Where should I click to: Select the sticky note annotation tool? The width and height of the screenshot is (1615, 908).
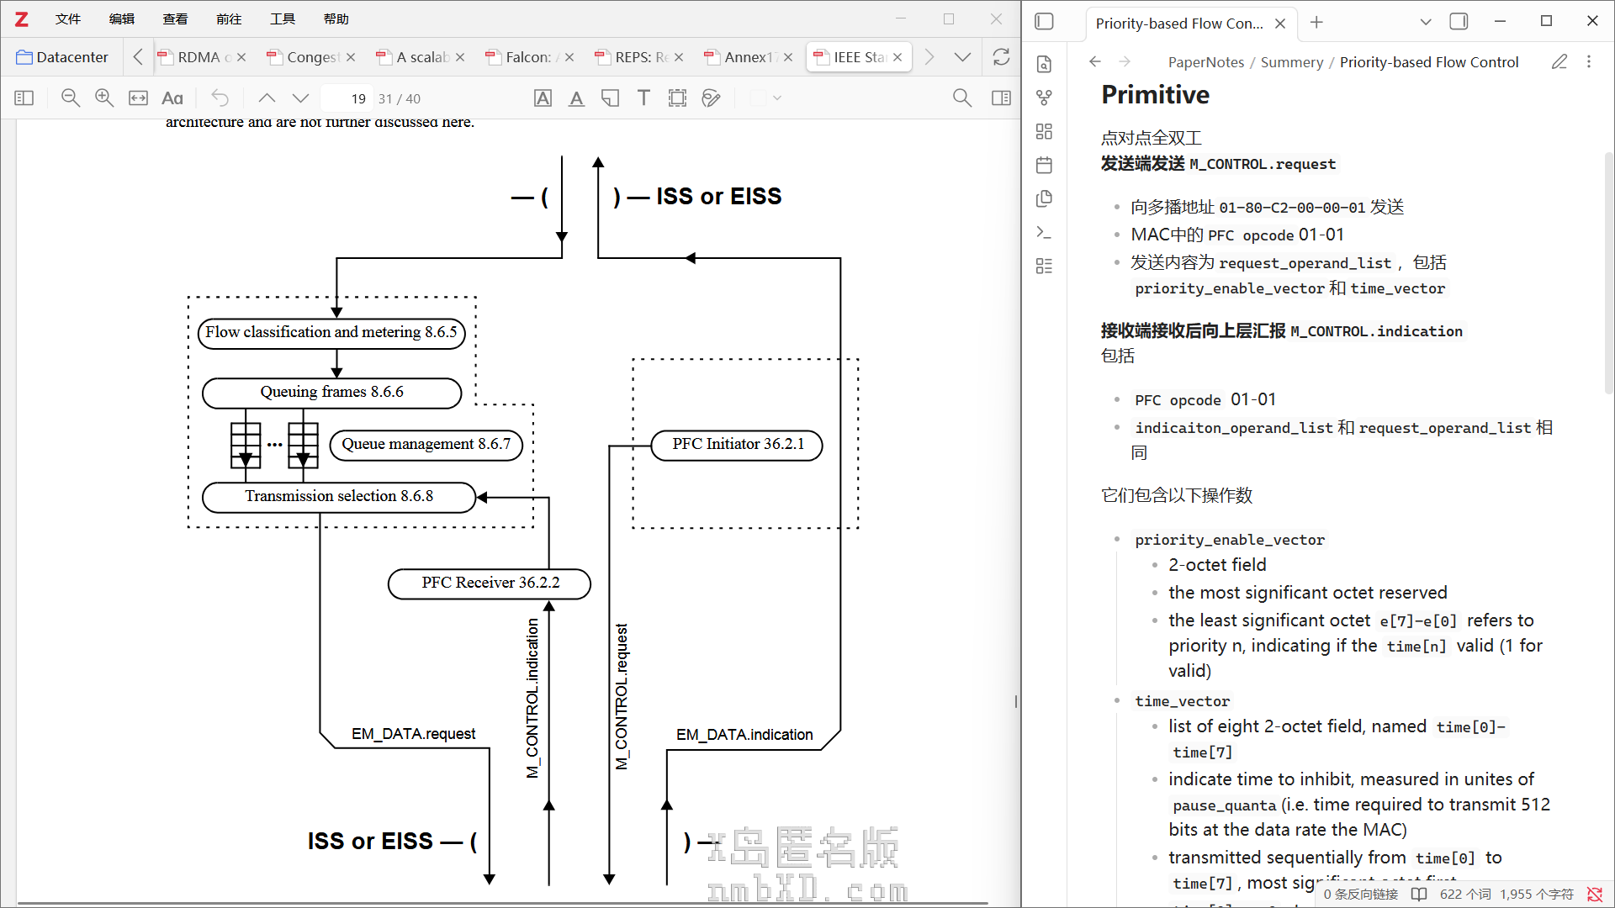[x=610, y=98]
